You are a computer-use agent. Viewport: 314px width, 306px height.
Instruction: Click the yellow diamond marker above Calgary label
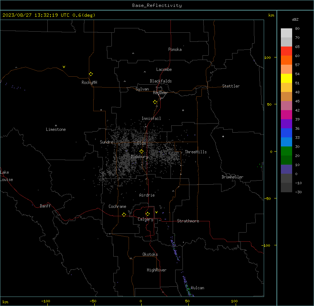(x=148, y=214)
